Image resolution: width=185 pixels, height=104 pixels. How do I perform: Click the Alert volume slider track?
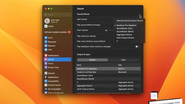tap(110, 30)
